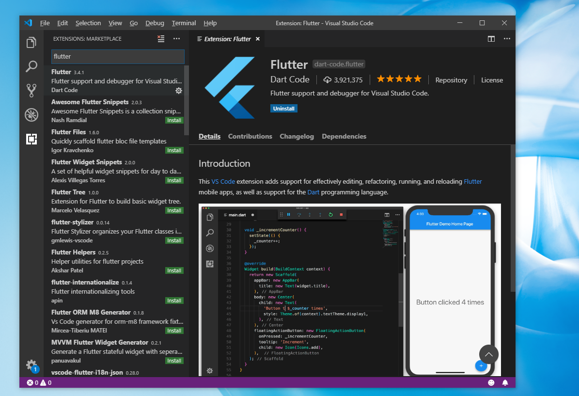
Task: Select vscode-flutter-i18n-json in list
Action: [116, 372]
